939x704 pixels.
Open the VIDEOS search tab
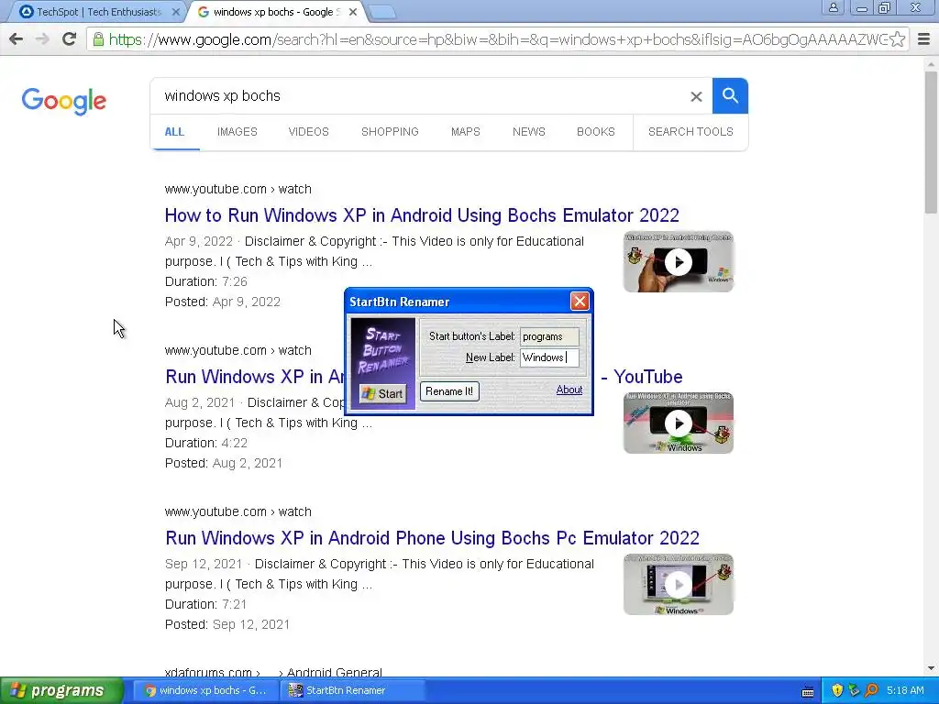(x=308, y=132)
